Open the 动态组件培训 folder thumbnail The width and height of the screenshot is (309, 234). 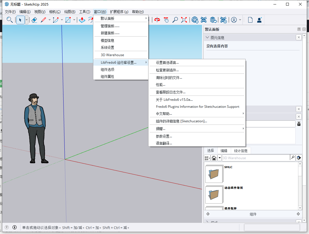pyautogui.click(x=214, y=195)
